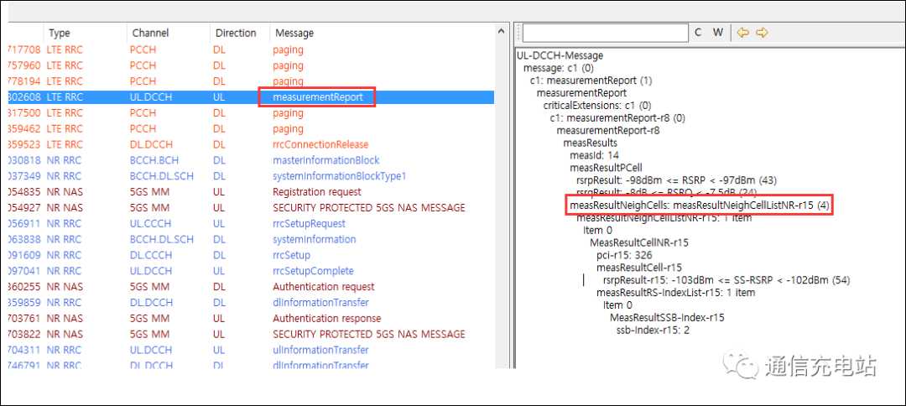Viewport: 906px width, 406px height.
Task: Select the paging row with ID ending 717708
Action: point(251,49)
